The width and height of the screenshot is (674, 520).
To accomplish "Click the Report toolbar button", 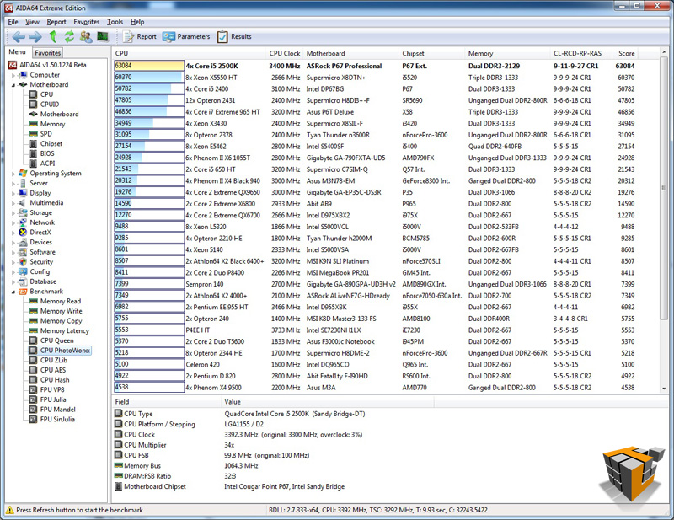I will [x=140, y=37].
